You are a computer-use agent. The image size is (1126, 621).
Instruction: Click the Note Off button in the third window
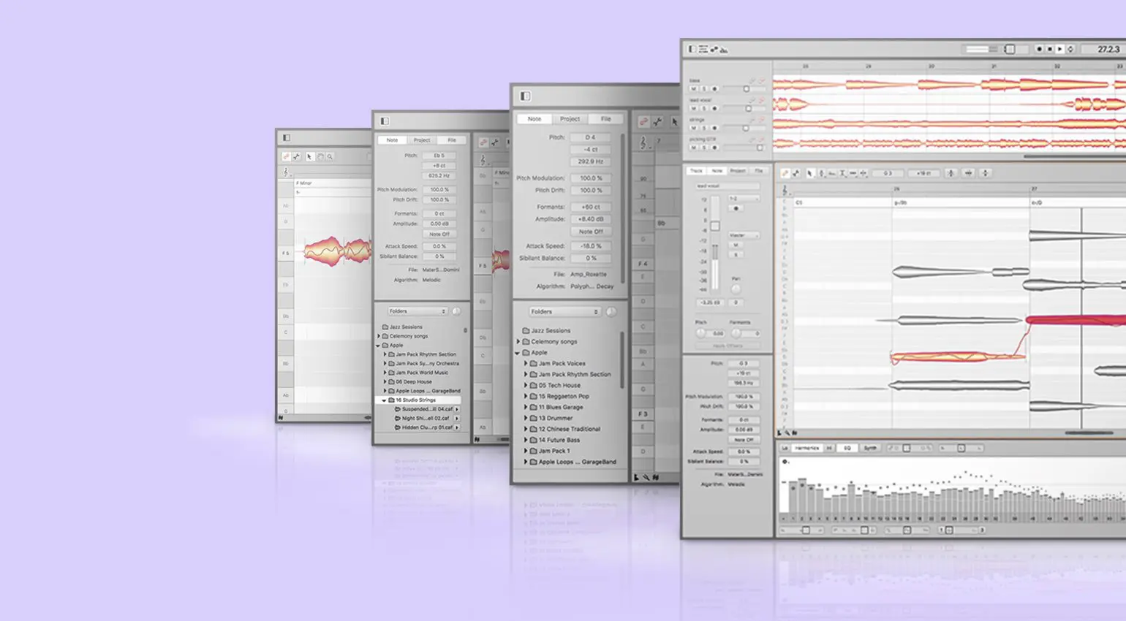[x=591, y=232]
